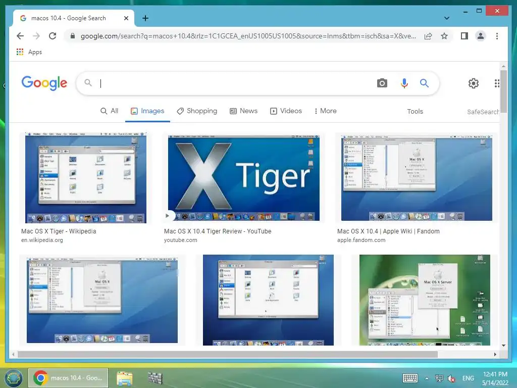View site info padlock icon
The image size is (517, 388).
[x=73, y=36]
